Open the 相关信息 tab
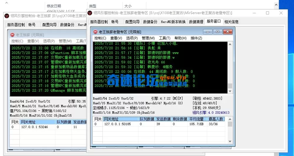The height and width of the screenshot is (156, 294). (x=231, y=22)
